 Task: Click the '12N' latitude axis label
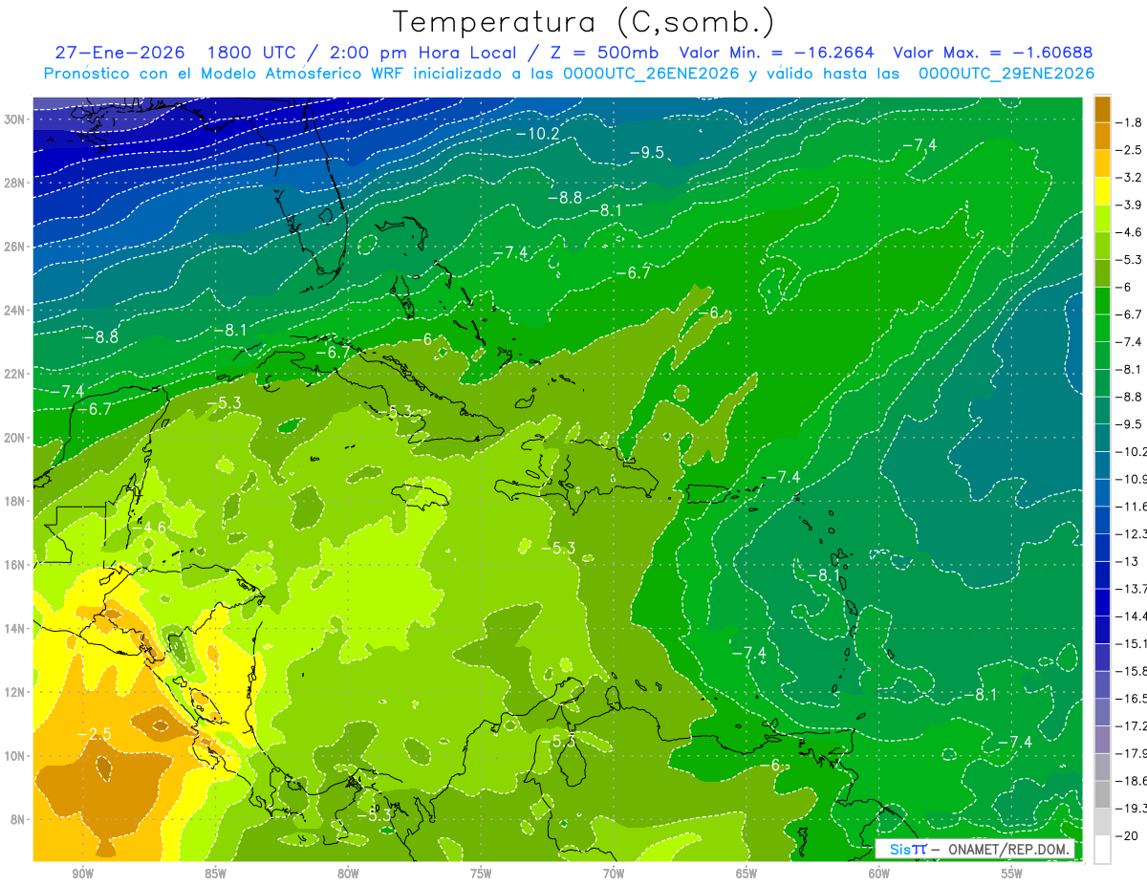(x=16, y=691)
